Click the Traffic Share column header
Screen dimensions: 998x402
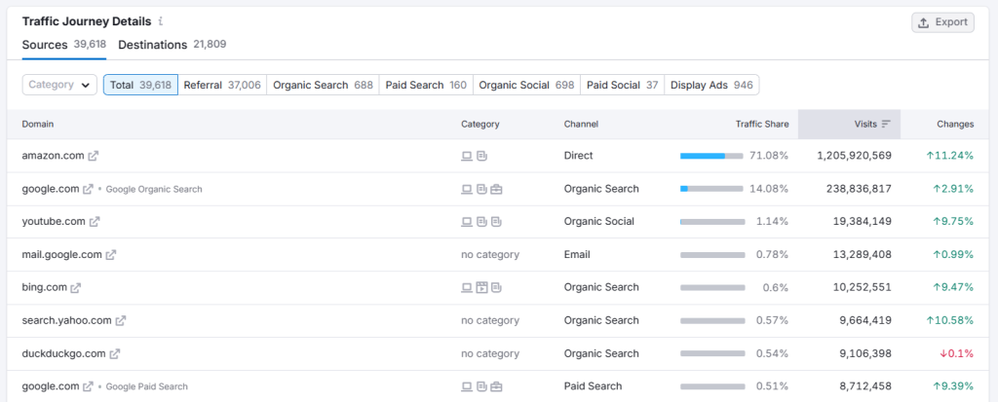click(762, 124)
